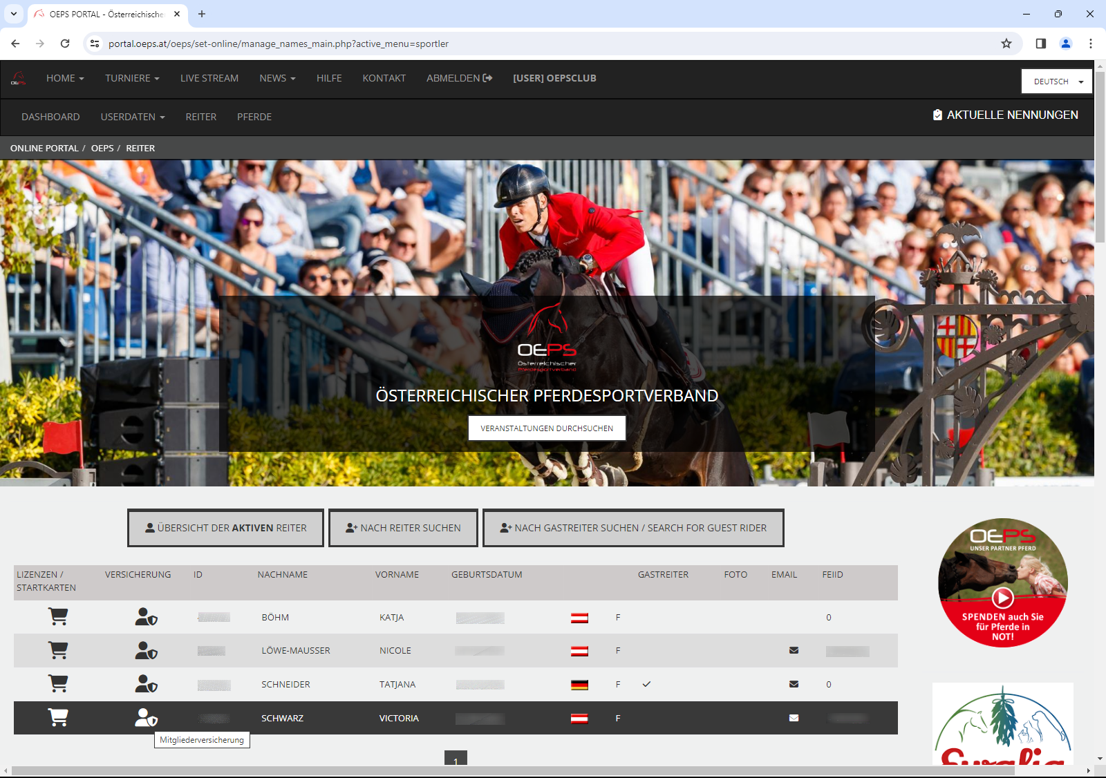Open shopping cart for Böhm Katja

[x=58, y=616]
